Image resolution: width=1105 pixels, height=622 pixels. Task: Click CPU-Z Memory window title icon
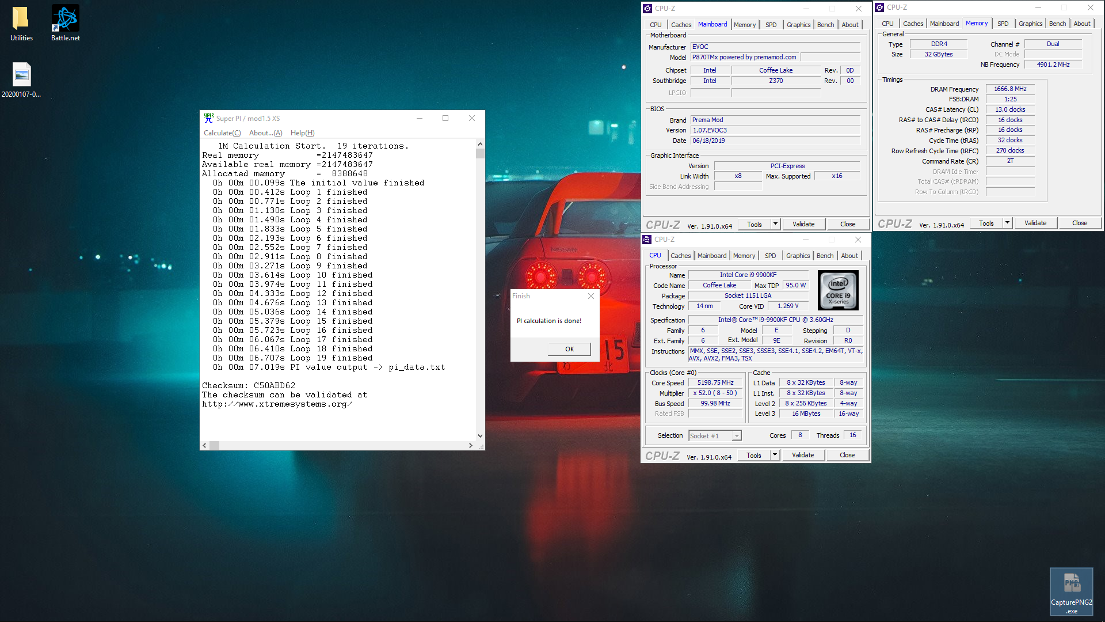tap(879, 7)
